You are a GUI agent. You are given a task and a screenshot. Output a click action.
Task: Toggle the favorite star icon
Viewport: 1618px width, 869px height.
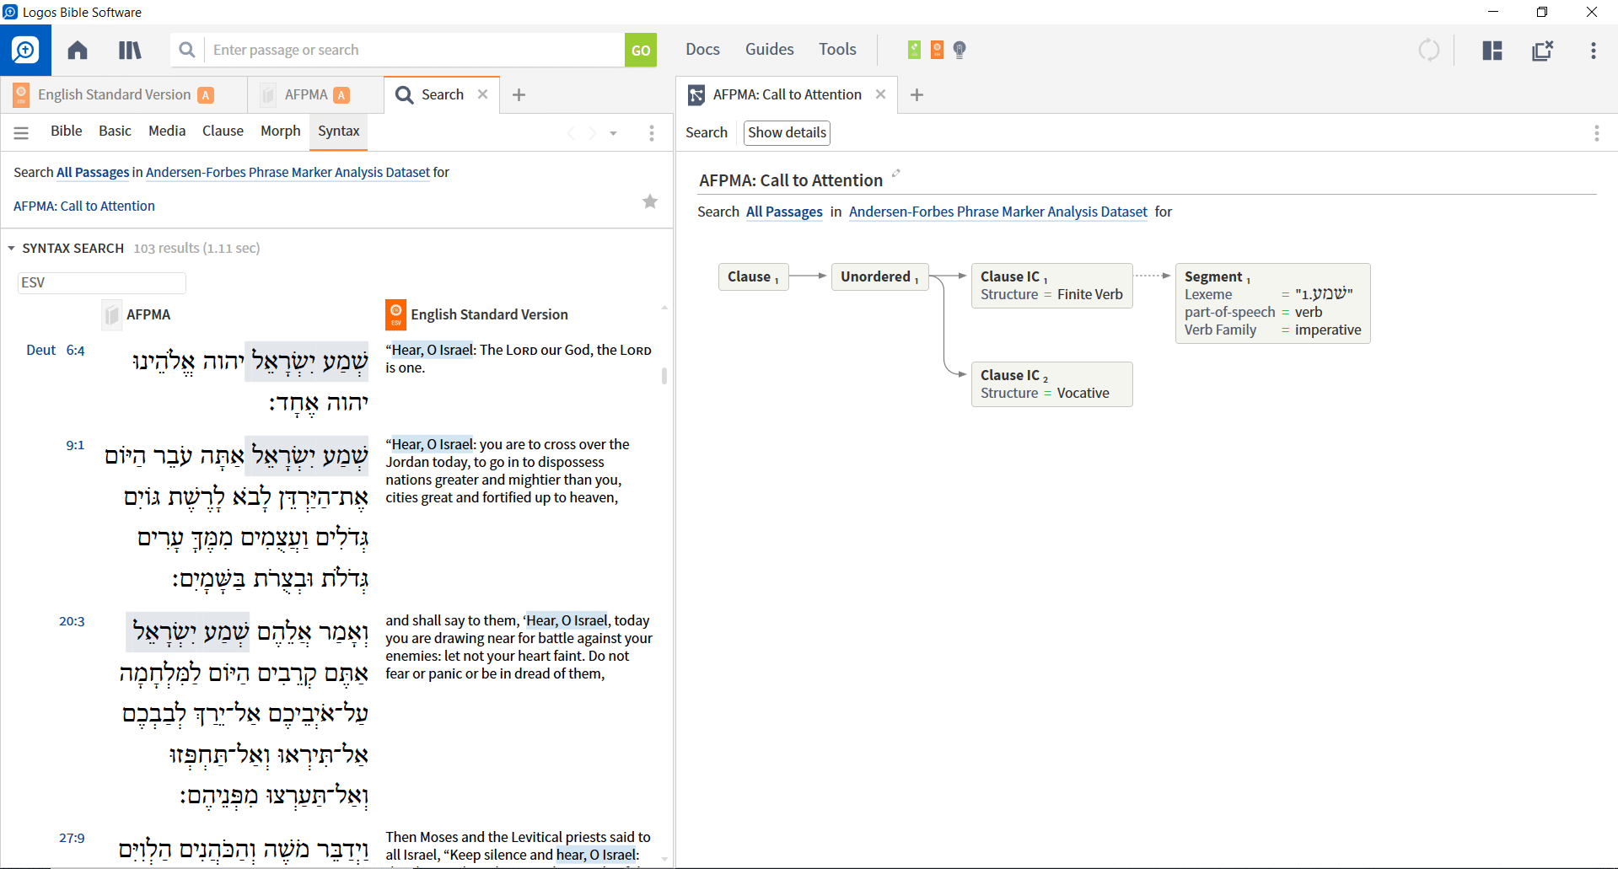pos(650,201)
